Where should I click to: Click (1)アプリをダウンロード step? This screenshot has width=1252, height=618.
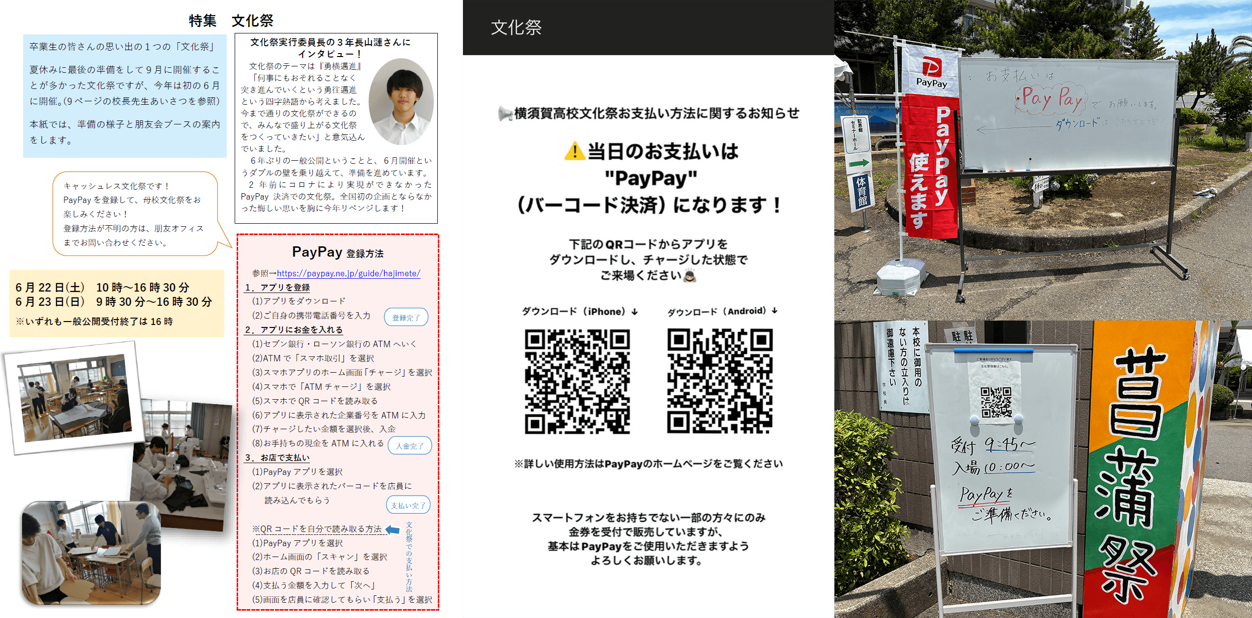pos(299,301)
